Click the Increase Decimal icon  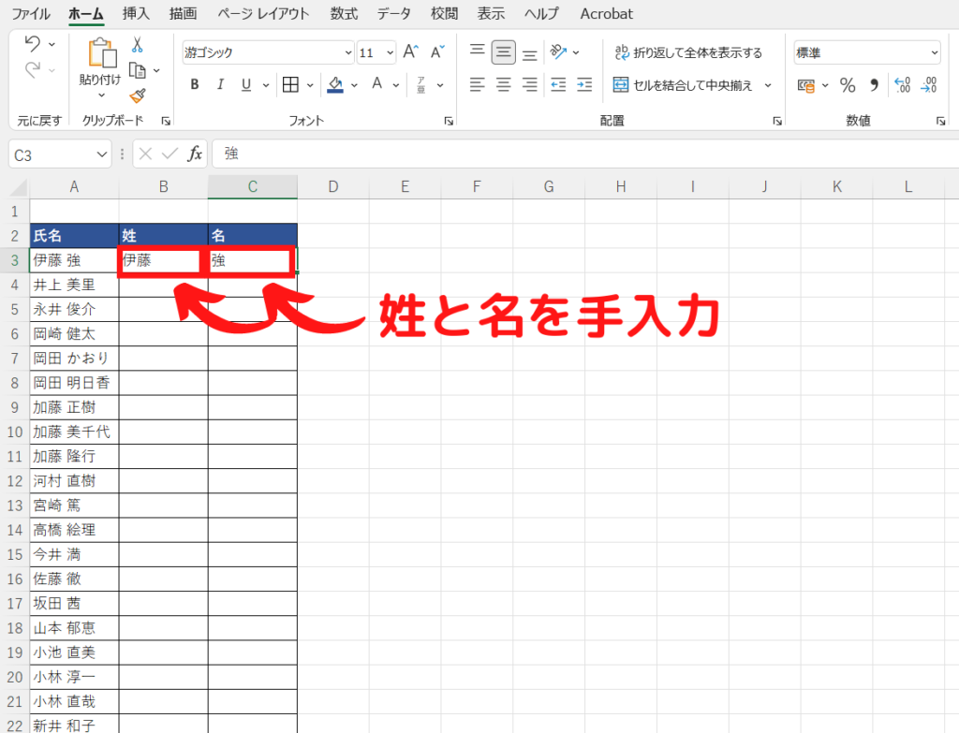(x=902, y=85)
